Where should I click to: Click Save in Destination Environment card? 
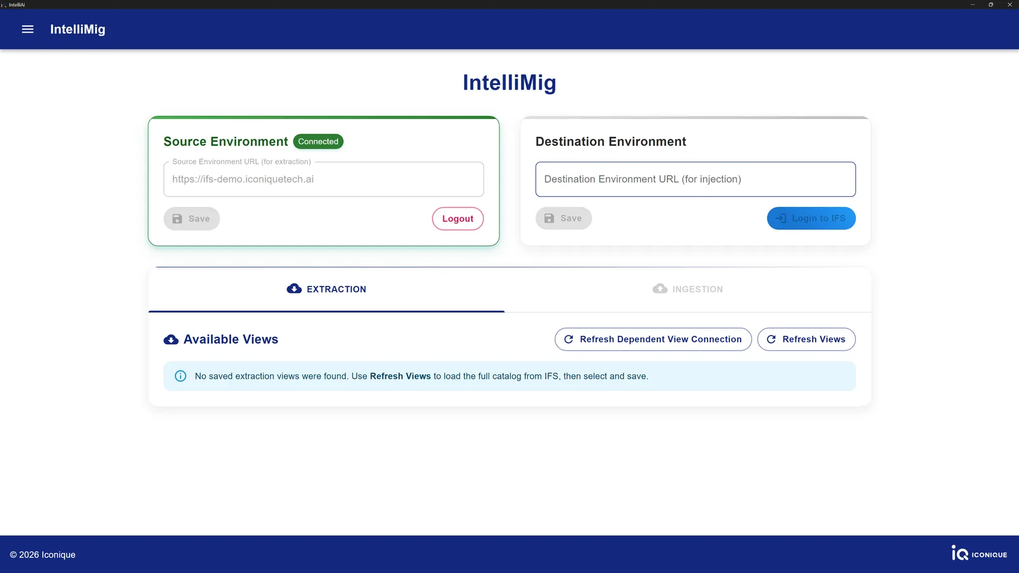pyautogui.click(x=564, y=218)
